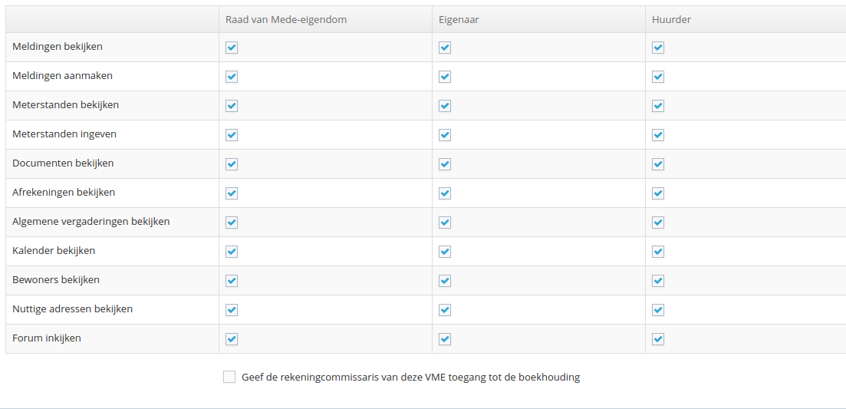Enable rekeningcommissaris toegang tot de boekhouding checkbox
Viewport: 846px width, 409px height.
pos(229,378)
